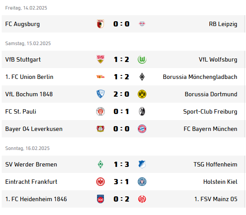Select the Sport-Club Freiburg name
Screen dimensions: 246x215
click(210, 111)
